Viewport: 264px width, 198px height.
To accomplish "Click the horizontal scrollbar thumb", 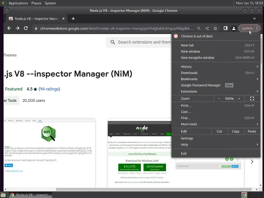I will tap(154, 189).
